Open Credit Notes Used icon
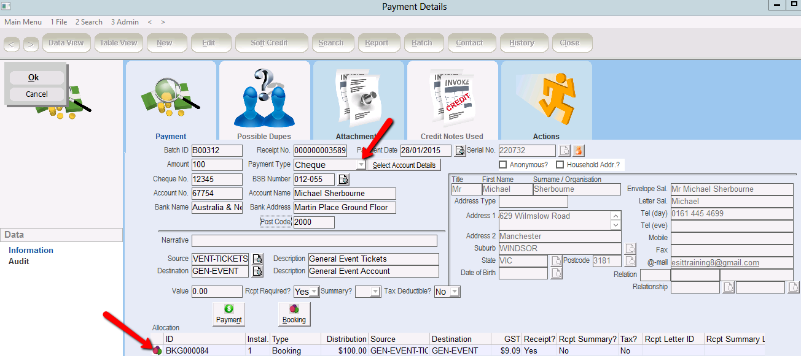This screenshot has height=356, width=801. tap(452, 98)
